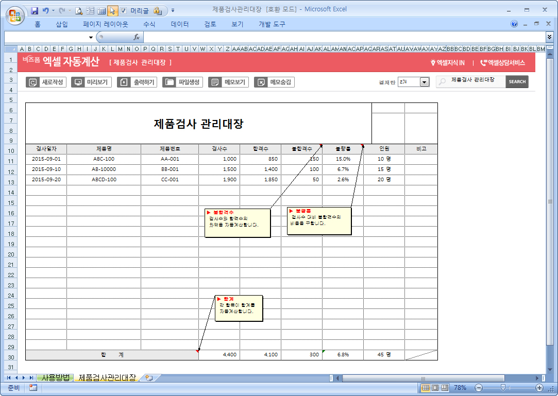Click the zoom in plus button
Viewport: 558px width, 396px height.
(539, 388)
